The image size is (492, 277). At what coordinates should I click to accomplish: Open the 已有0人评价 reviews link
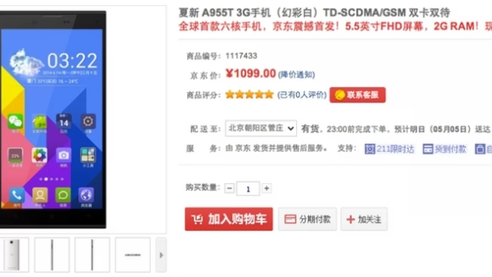[301, 95]
